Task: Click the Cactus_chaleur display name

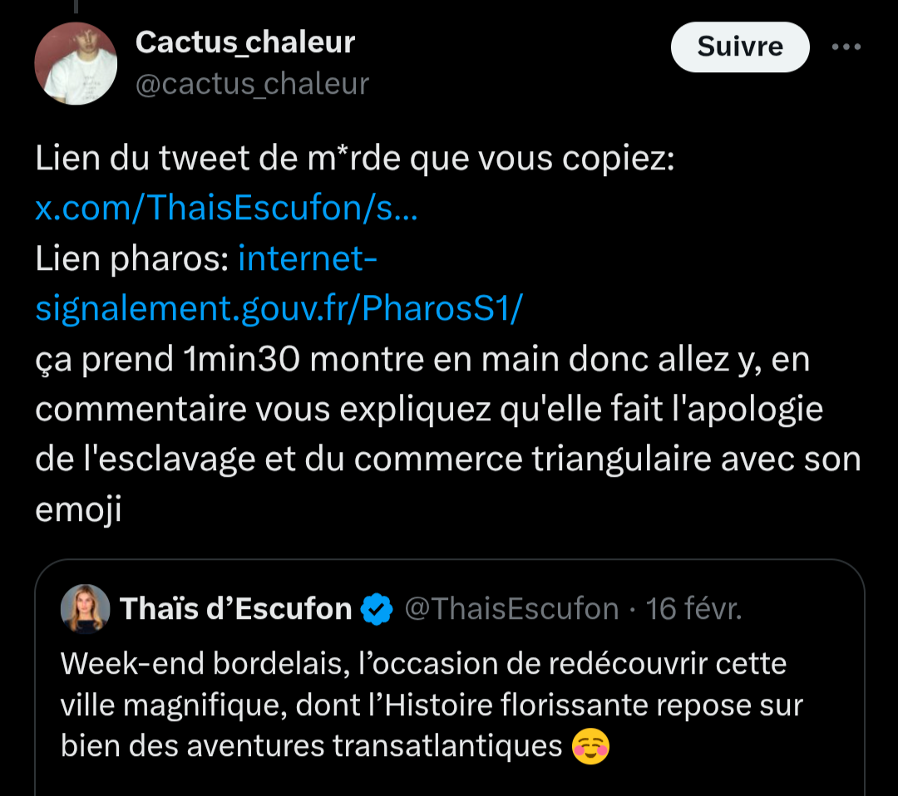Action: coord(245,42)
